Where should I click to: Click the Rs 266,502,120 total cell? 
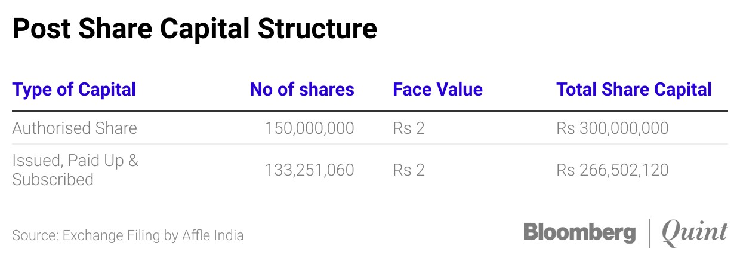point(612,170)
